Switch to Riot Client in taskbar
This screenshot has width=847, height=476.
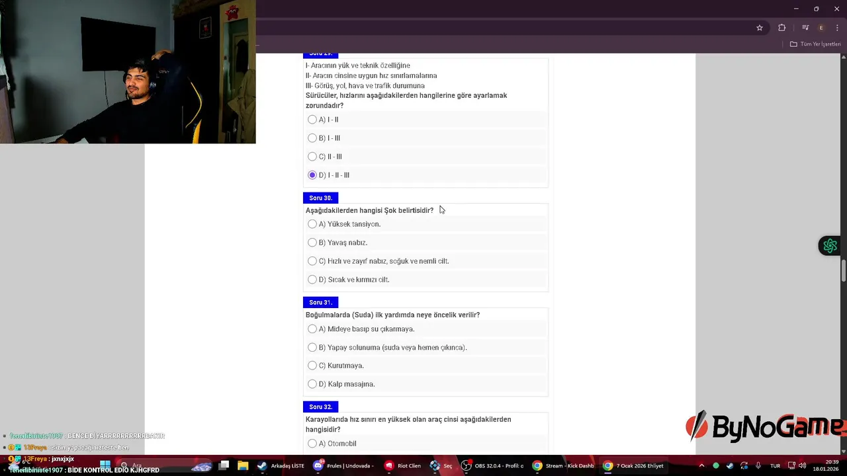[403, 465]
